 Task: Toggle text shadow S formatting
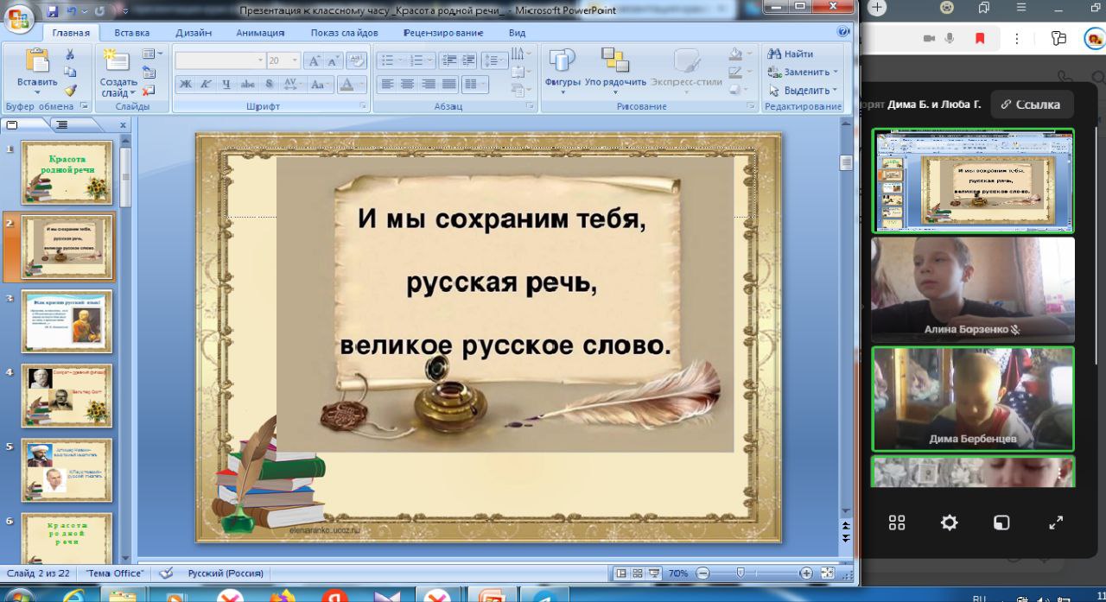pos(269,85)
